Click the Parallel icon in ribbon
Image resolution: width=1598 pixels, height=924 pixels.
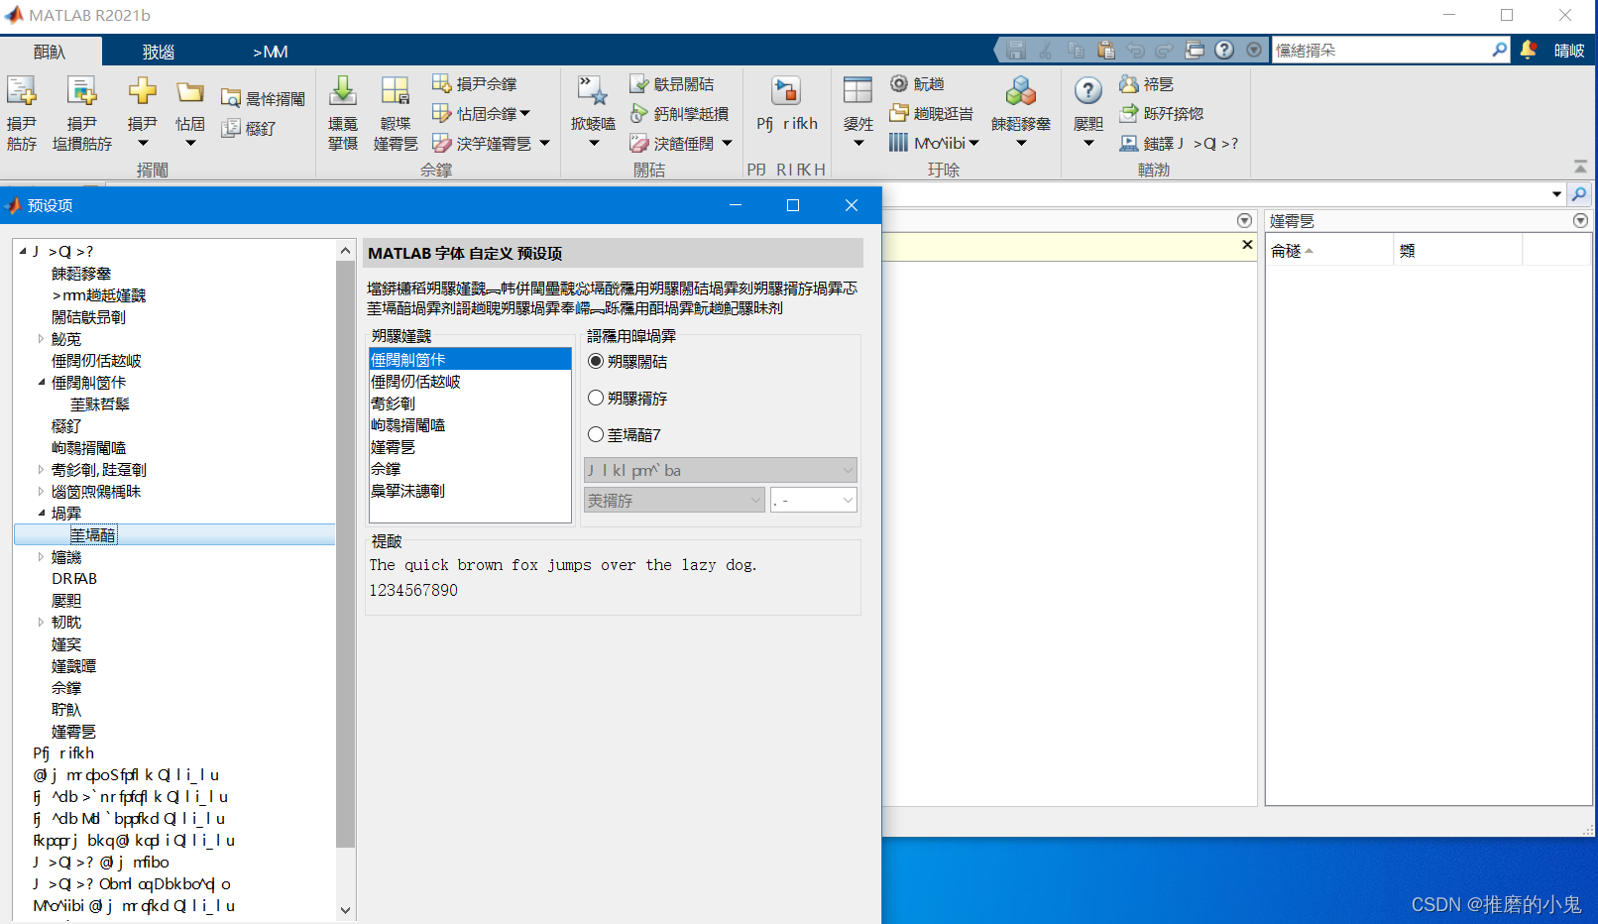coord(899,143)
